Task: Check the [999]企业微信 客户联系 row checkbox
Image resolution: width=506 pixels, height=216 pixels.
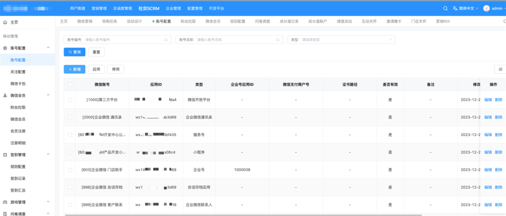Action: click(70, 205)
